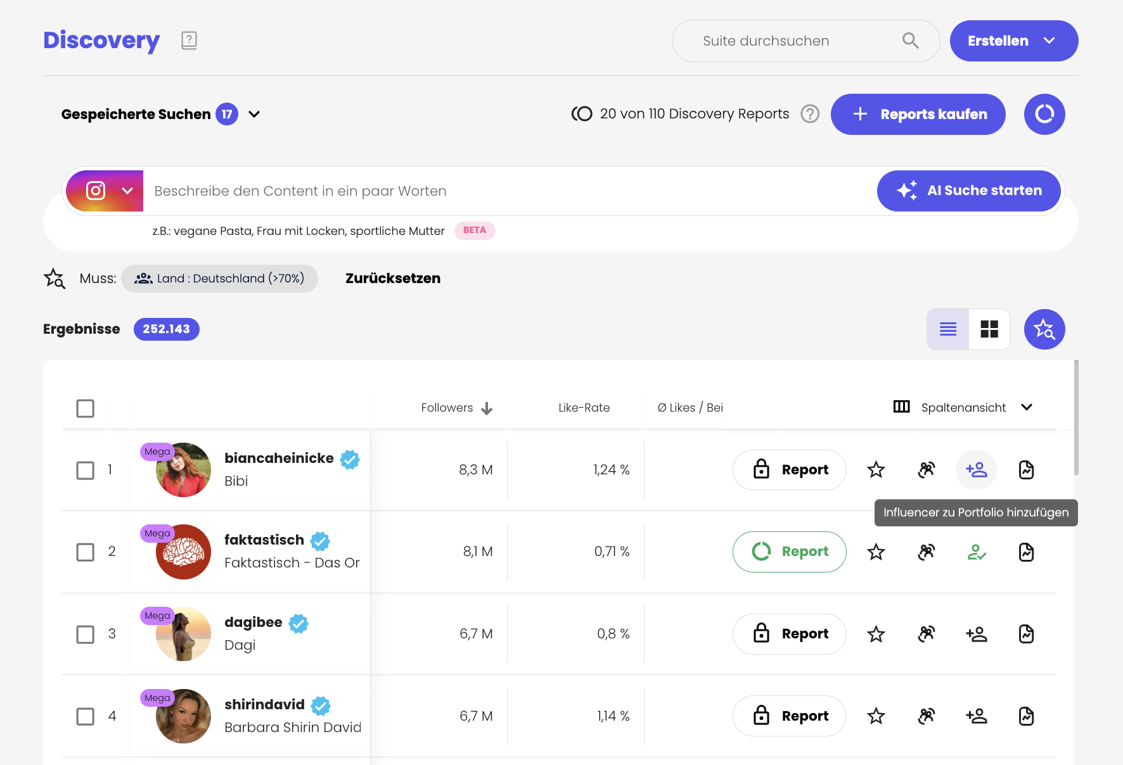This screenshot has width=1123, height=765.
Task: Select the checkbox for row 4 shirindavid
Action: [86, 716]
